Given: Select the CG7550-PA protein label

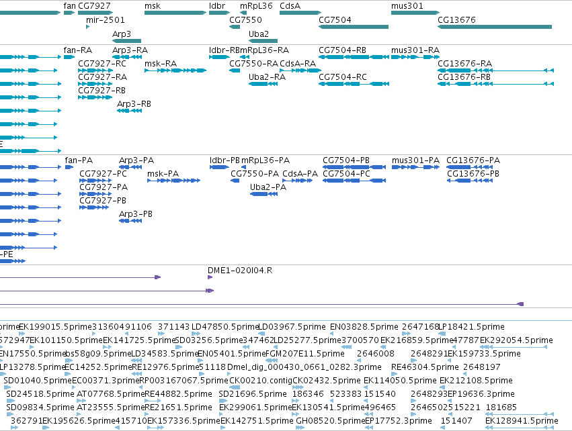Looking at the screenshot, I should pyautogui.click(x=255, y=174).
